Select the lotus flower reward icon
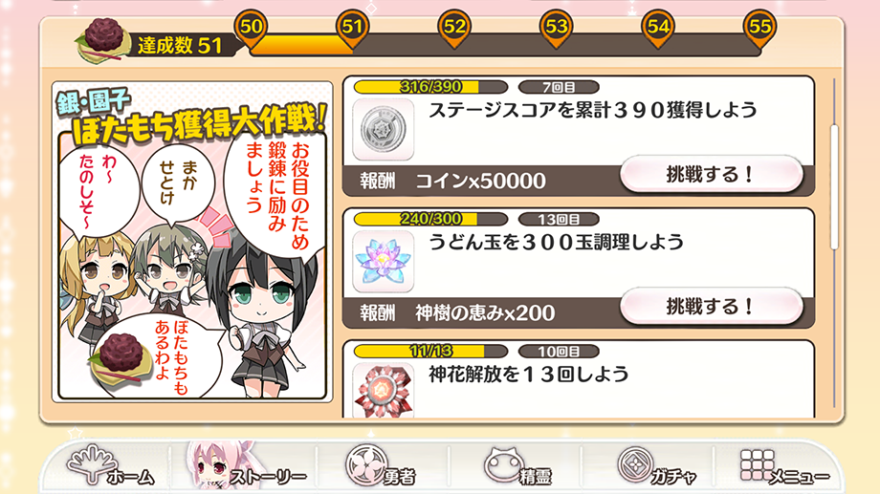 point(384,261)
